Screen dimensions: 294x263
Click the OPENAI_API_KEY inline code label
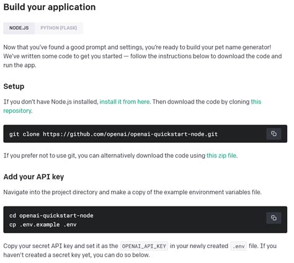click(x=144, y=246)
